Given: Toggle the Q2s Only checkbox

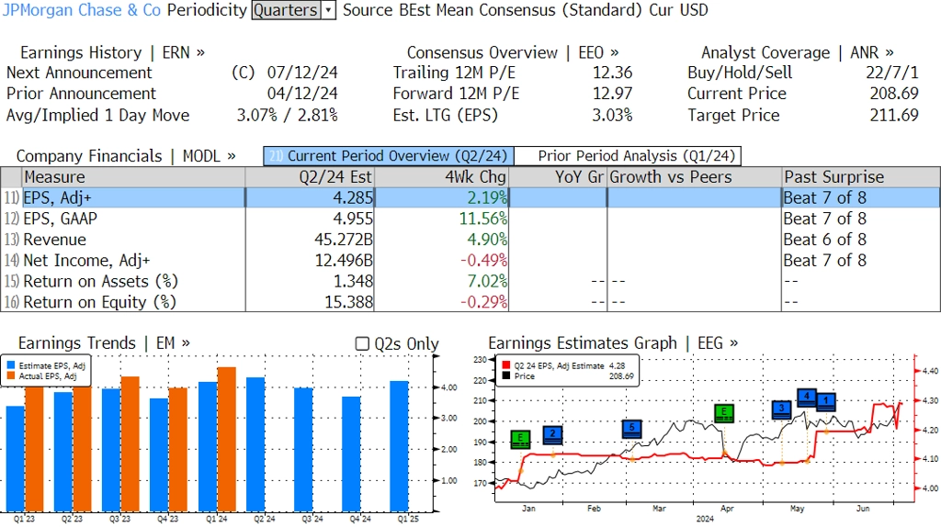Looking at the screenshot, I should point(362,343).
